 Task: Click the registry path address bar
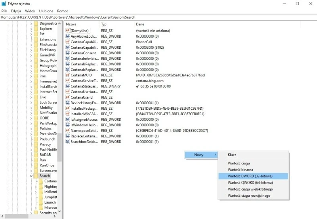(x=158, y=17)
